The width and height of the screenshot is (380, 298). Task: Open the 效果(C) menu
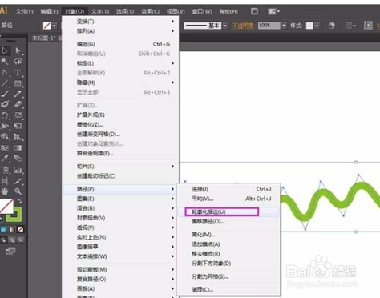pyautogui.click(x=150, y=11)
